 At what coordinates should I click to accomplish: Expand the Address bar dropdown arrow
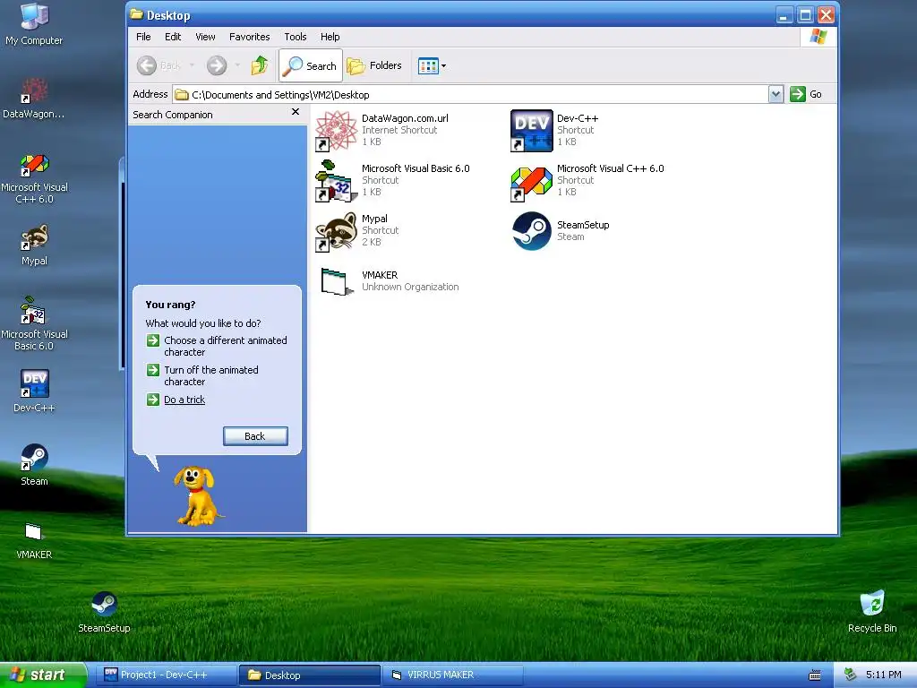coord(776,94)
